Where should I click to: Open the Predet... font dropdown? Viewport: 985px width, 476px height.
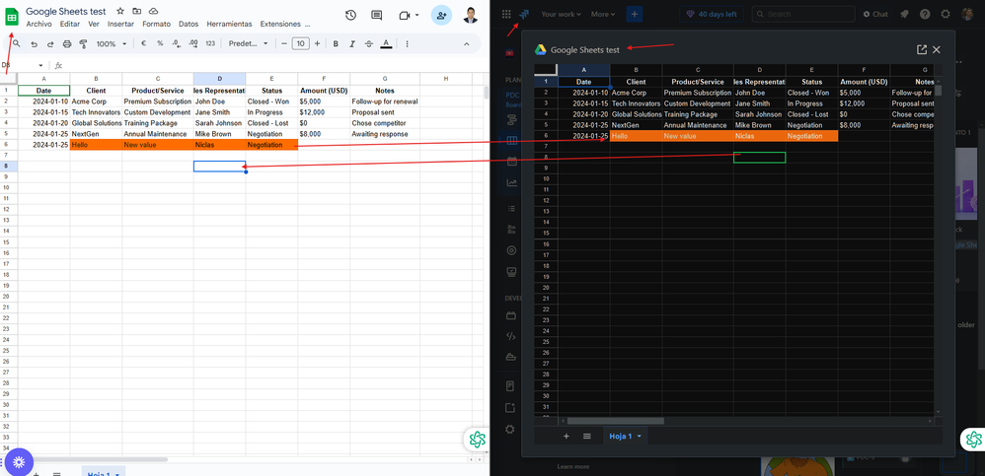pos(247,44)
